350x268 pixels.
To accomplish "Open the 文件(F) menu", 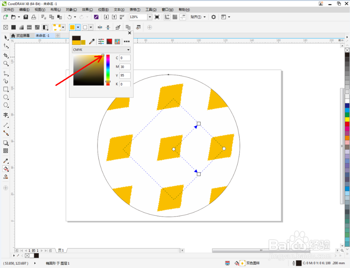I will pyautogui.click(x=9, y=9).
